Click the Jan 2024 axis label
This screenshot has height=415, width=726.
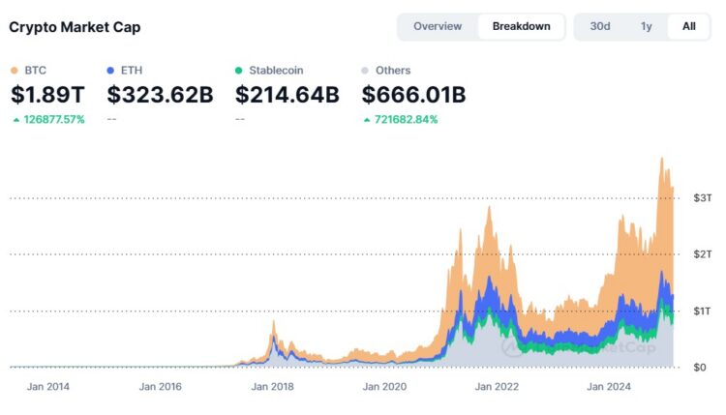click(x=609, y=386)
